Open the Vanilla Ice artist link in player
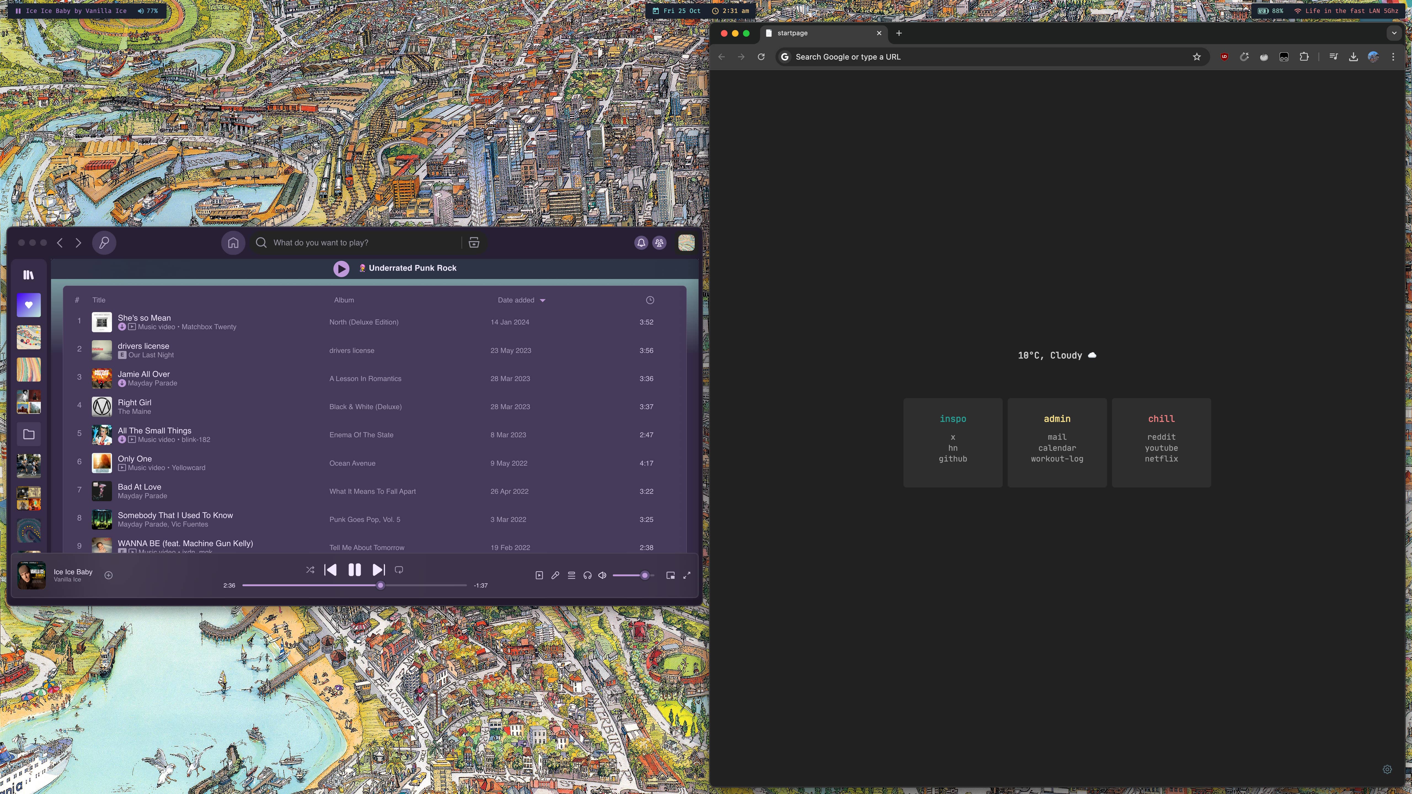The image size is (1412, 794). (67, 580)
